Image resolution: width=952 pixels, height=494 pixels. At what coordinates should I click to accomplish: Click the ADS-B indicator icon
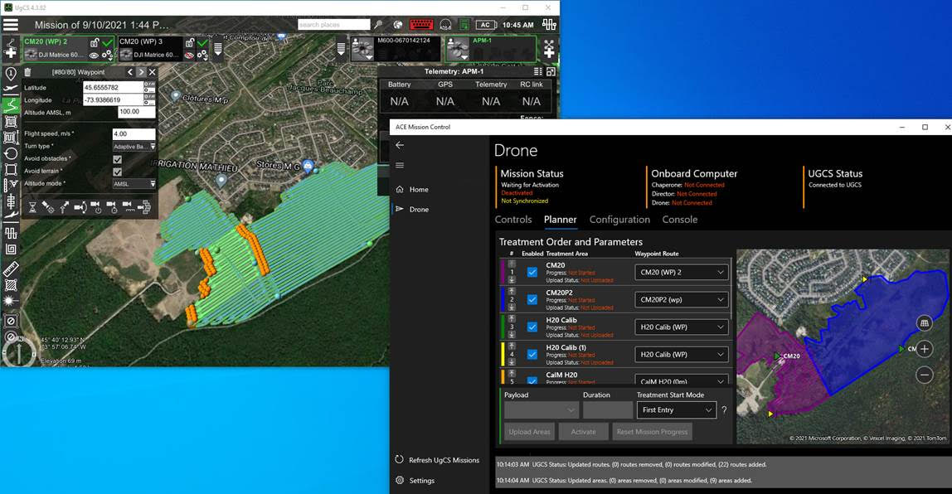pyautogui.click(x=445, y=25)
